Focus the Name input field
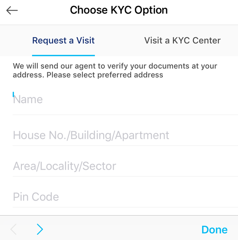 (x=125, y=99)
